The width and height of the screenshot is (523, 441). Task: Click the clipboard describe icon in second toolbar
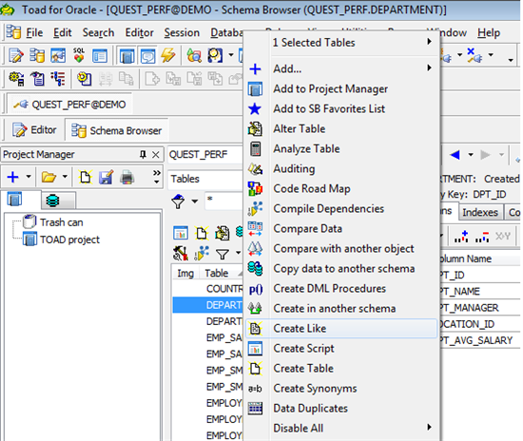(x=37, y=79)
